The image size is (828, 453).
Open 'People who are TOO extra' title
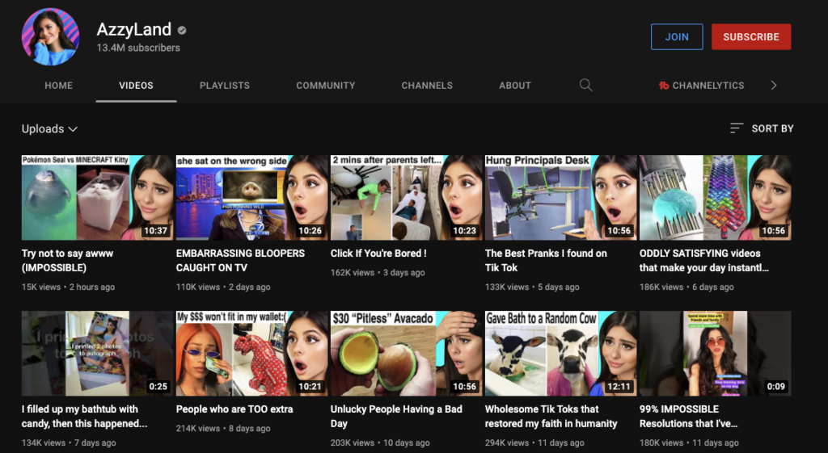point(234,409)
